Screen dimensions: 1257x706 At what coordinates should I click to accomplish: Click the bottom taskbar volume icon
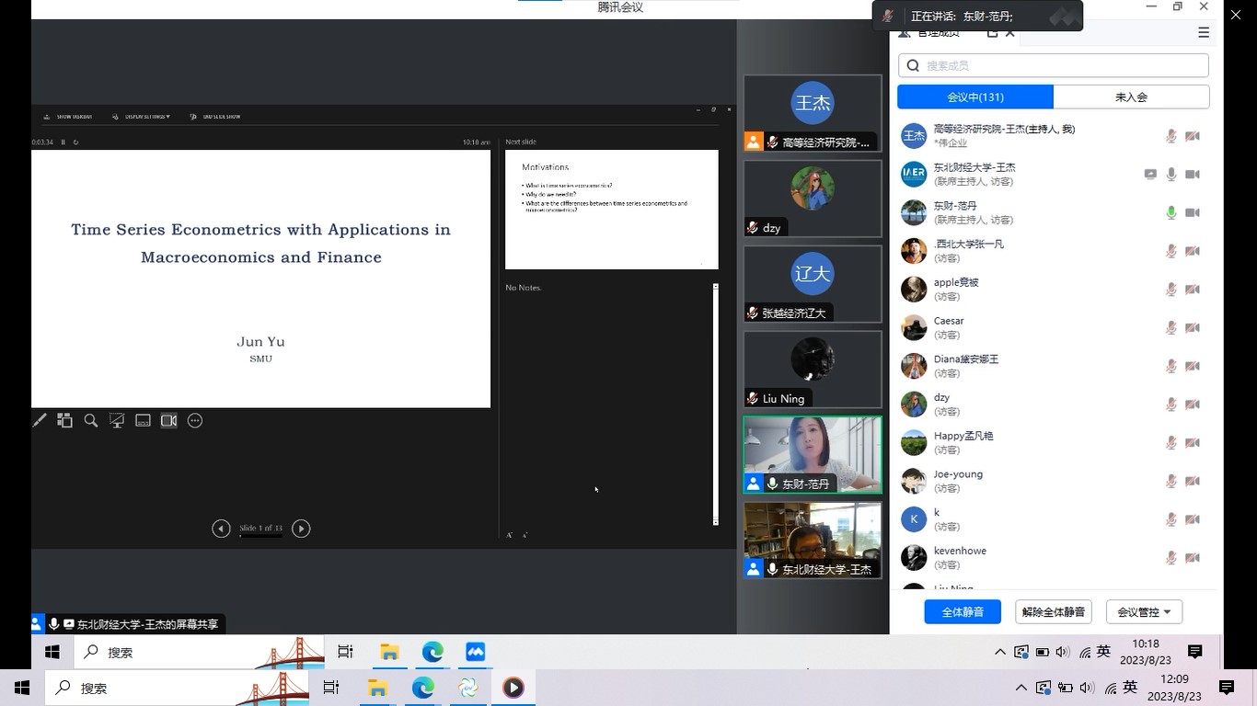[x=1087, y=688]
